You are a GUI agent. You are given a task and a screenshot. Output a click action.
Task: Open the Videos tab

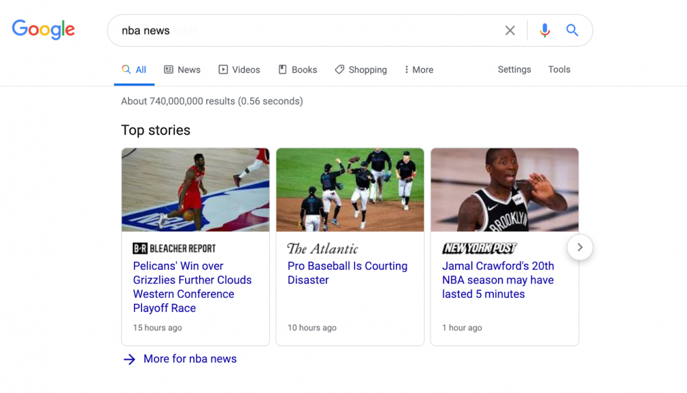[x=239, y=69]
